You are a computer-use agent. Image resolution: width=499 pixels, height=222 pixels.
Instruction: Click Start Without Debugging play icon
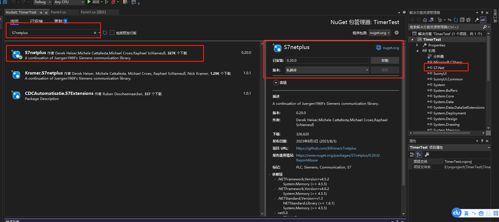[x=107, y=2]
